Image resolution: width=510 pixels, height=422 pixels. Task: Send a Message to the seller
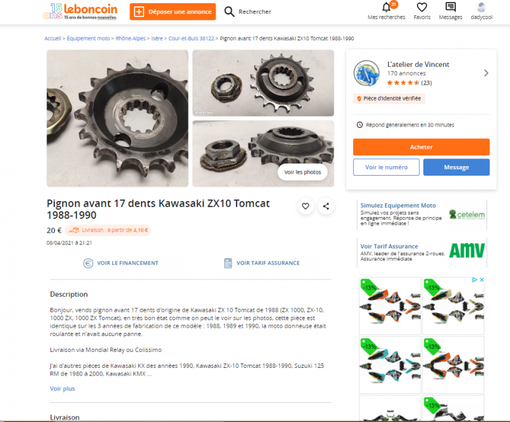tap(456, 167)
